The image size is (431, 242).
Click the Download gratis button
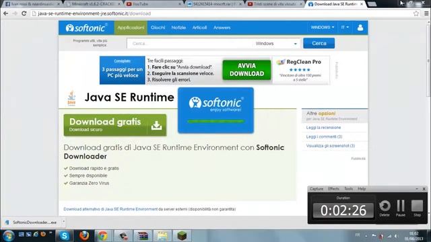(x=115, y=125)
